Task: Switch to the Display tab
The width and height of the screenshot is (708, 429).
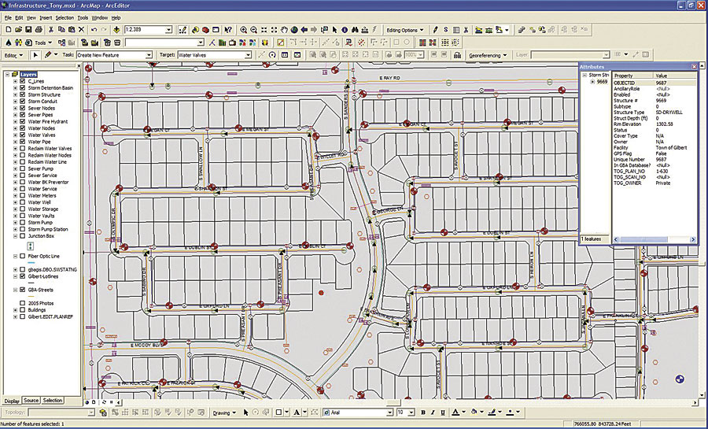Action: [12, 401]
